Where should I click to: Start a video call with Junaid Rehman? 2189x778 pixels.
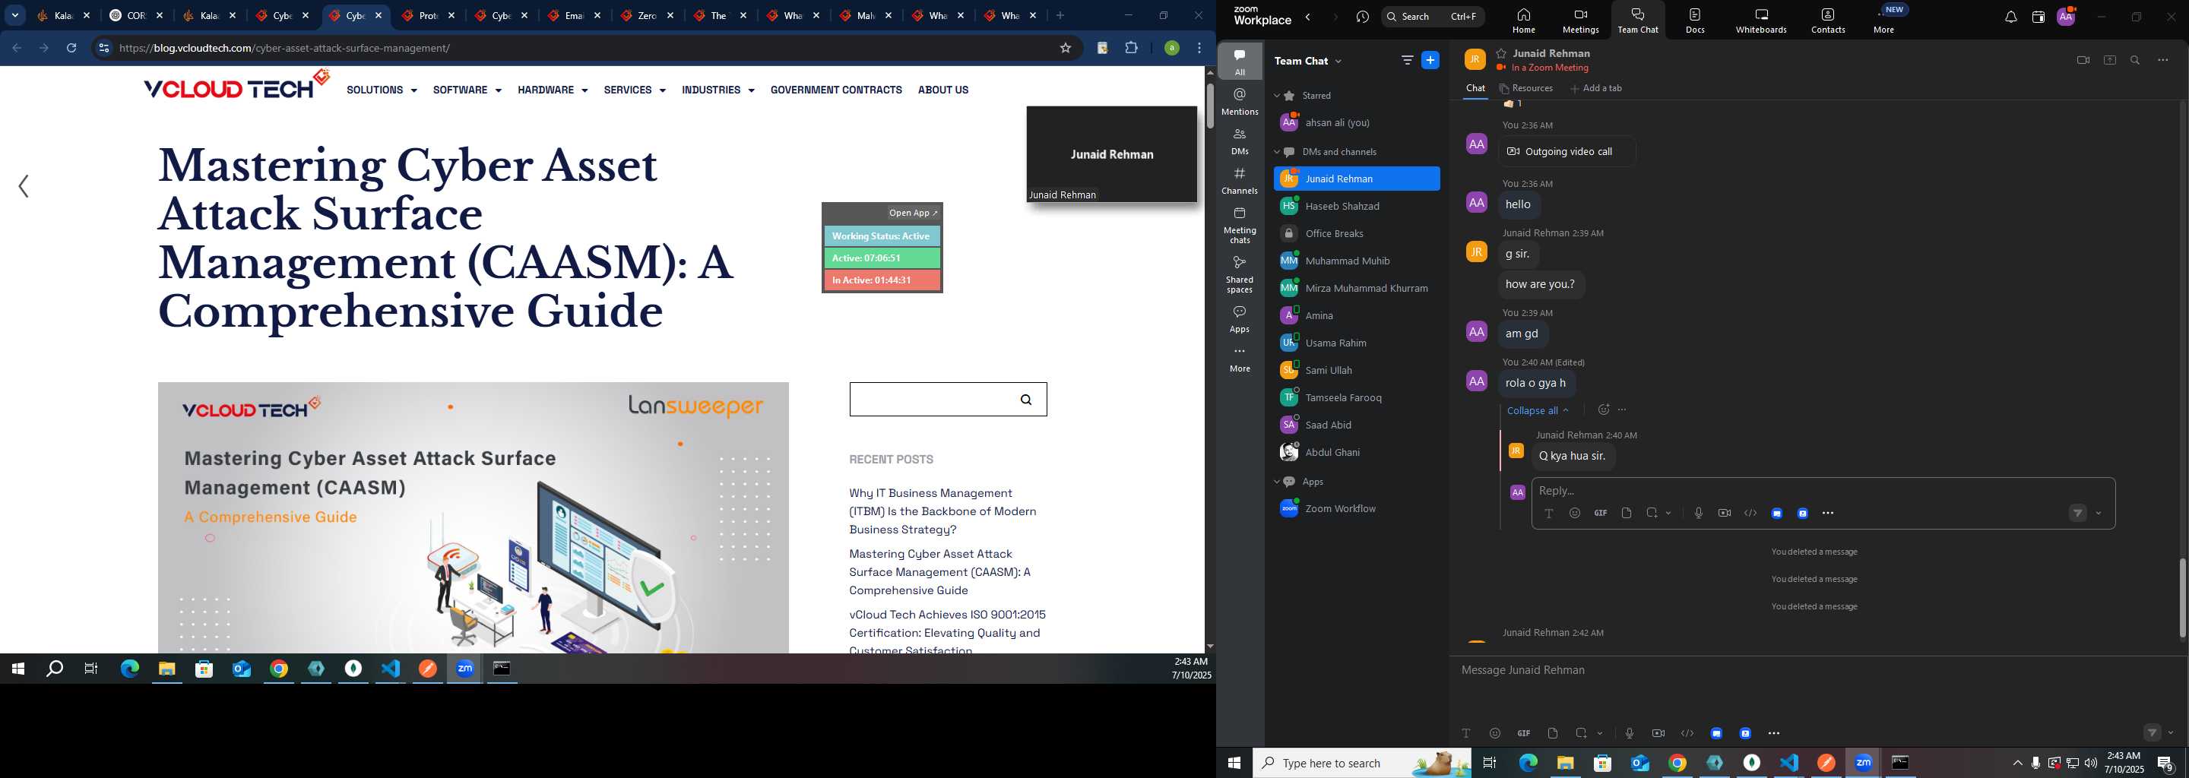[x=2083, y=60]
